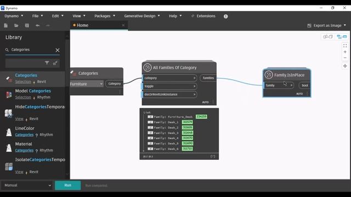The height and width of the screenshot is (197, 351).
Task: Click the Category output port
Action: pyautogui.click(x=115, y=84)
